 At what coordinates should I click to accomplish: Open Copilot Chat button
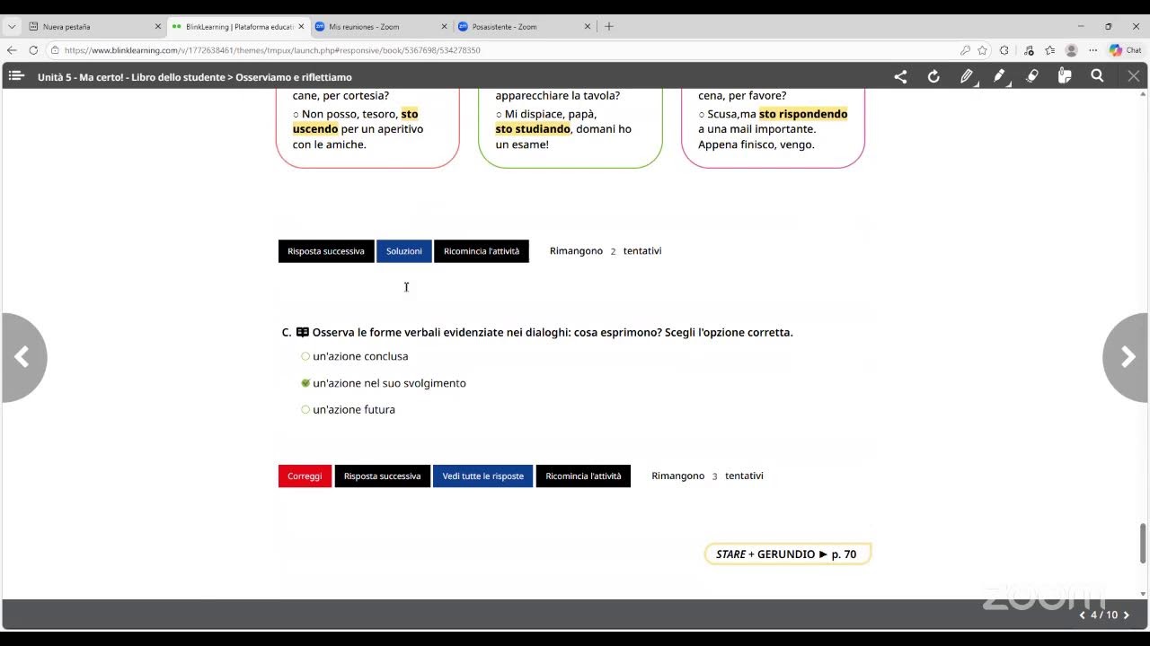pyautogui.click(x=1125, y=50)
